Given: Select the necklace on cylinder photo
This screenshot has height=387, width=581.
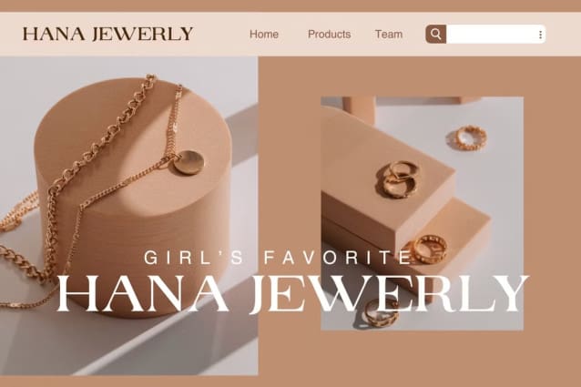Looking at the screenshot, I should (x=129, y=216).
